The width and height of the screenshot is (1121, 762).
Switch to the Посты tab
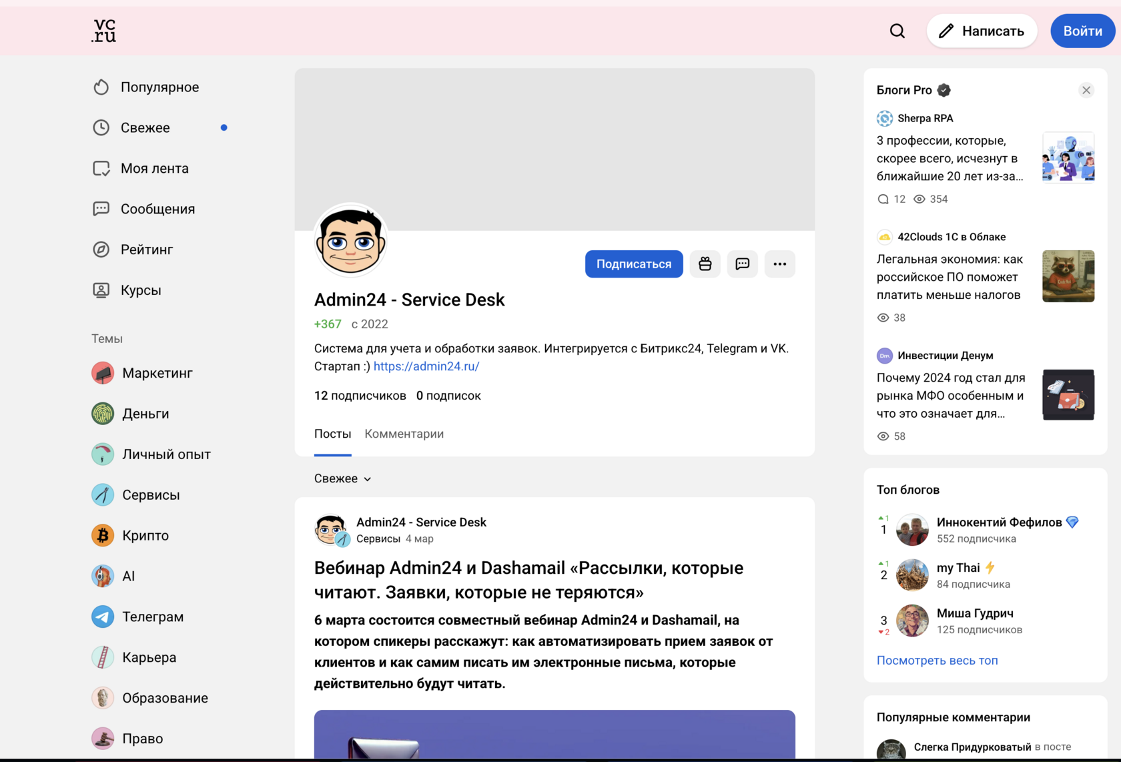pyautogui.click(x=333, y=434)
